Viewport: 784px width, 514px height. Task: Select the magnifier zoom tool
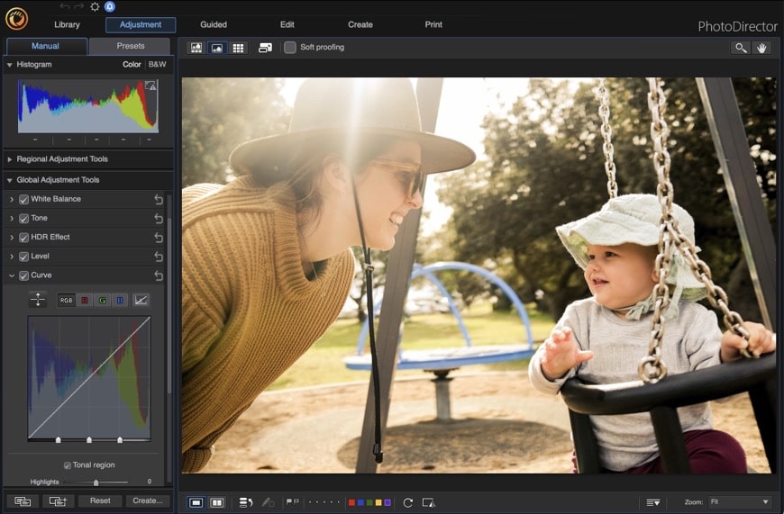[741, 48]
